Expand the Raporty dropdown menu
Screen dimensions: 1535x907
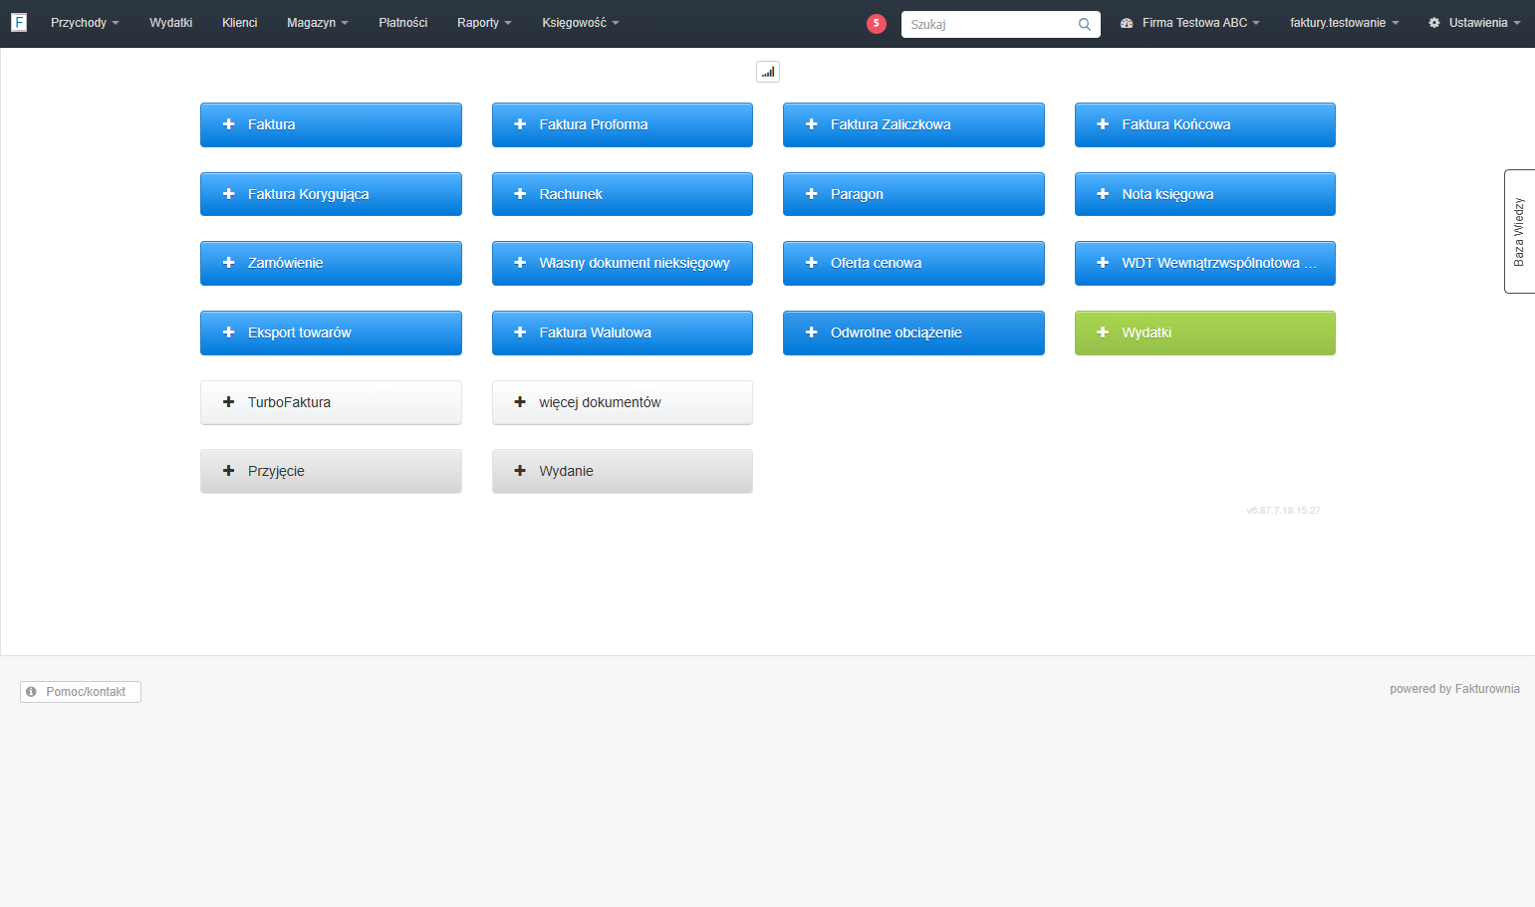click(x=484, y=23)
